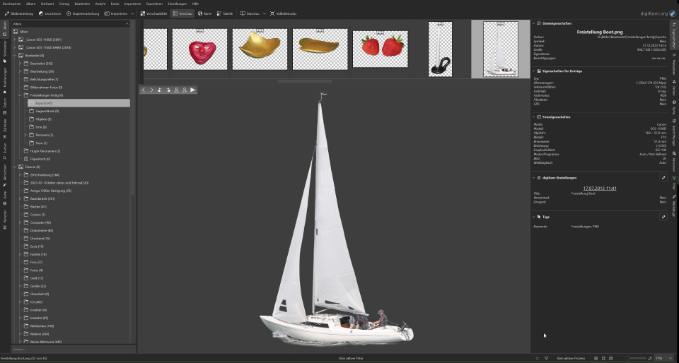Screen dimensions: 679x363
Task: Collapse the Dateieigenschaften section
Action: [534, 23]
